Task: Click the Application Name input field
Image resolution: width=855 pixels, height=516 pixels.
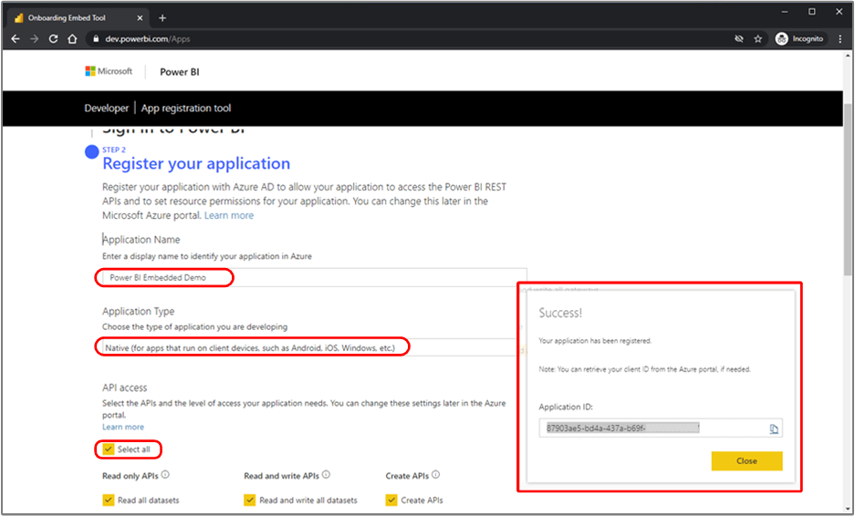Action: (315, 277)
